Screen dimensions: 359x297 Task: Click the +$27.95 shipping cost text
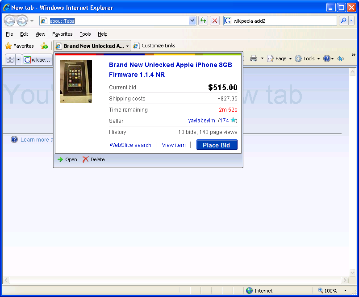click(x=227, y=99)
